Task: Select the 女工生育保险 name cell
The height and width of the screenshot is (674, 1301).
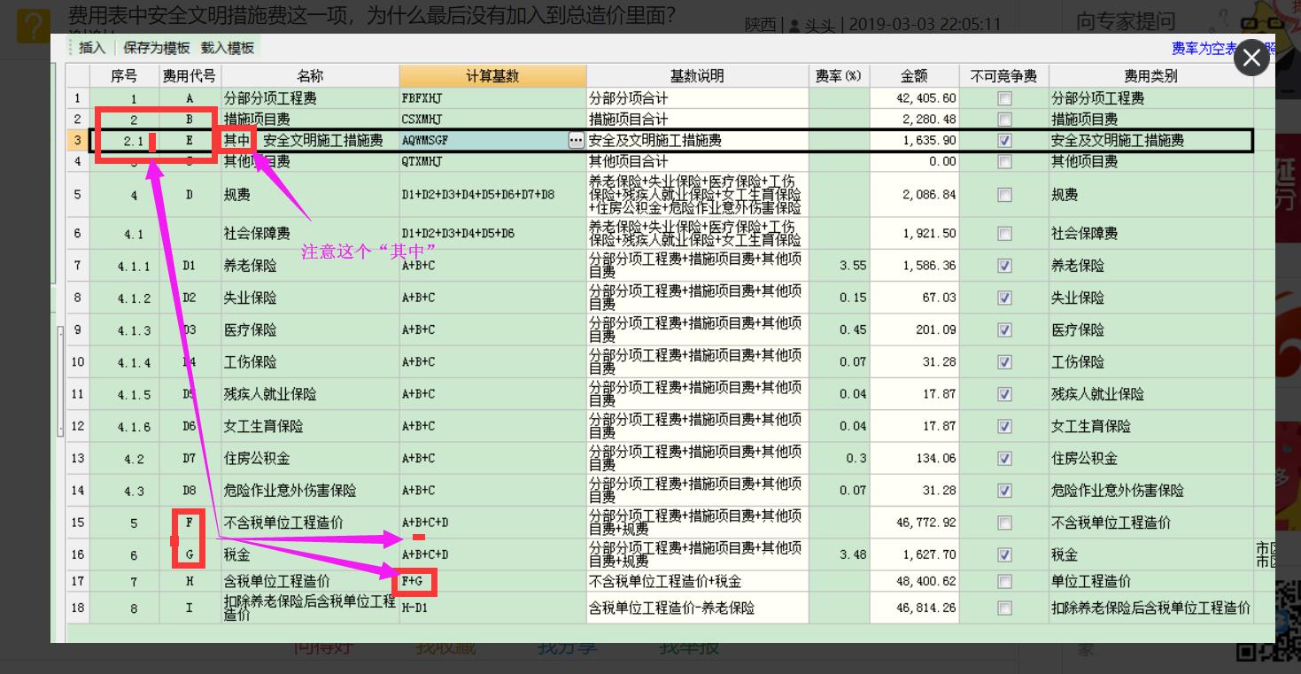Action: click(310, 426)
